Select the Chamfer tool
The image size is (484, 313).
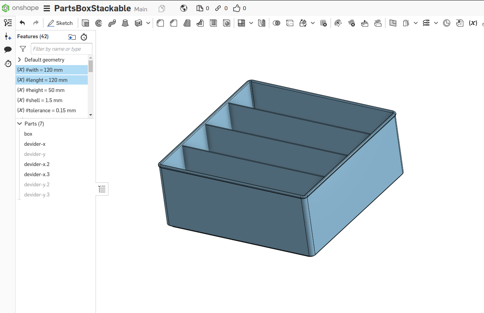click(x=174, y=23)
